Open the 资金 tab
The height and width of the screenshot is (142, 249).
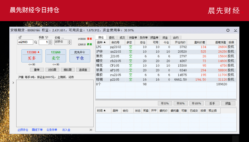click(165, 38)
